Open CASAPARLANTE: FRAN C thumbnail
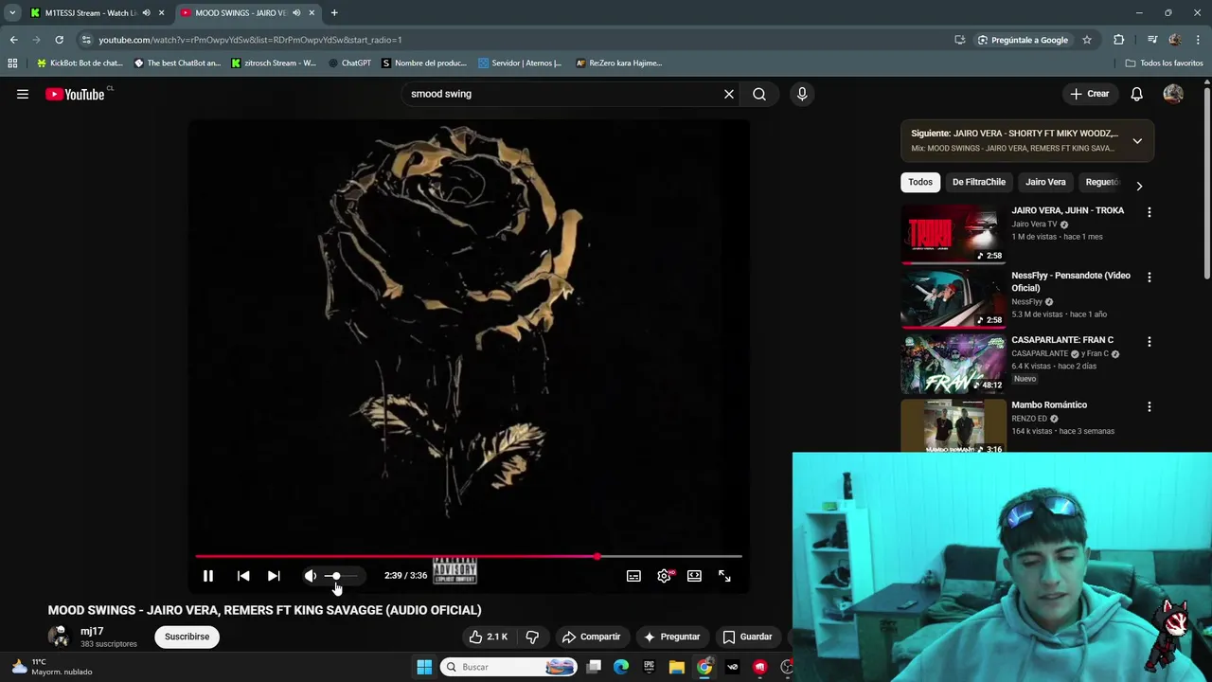1212x682 pixels. point(953,363)
